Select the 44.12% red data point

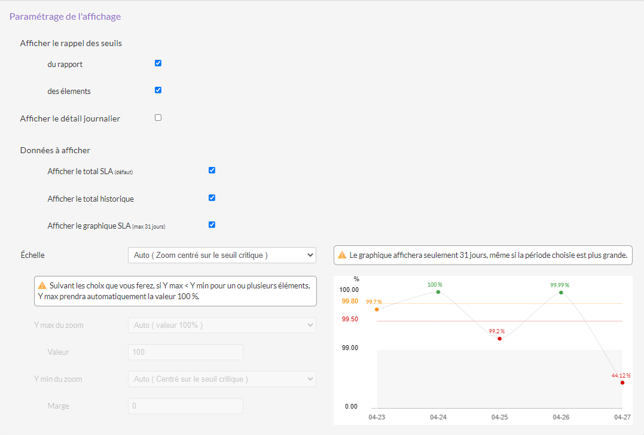point(622,382)
